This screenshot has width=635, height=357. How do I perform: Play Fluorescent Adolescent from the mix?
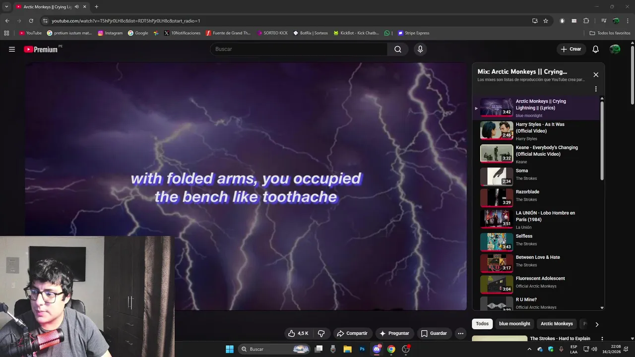[x=536, y=284]
